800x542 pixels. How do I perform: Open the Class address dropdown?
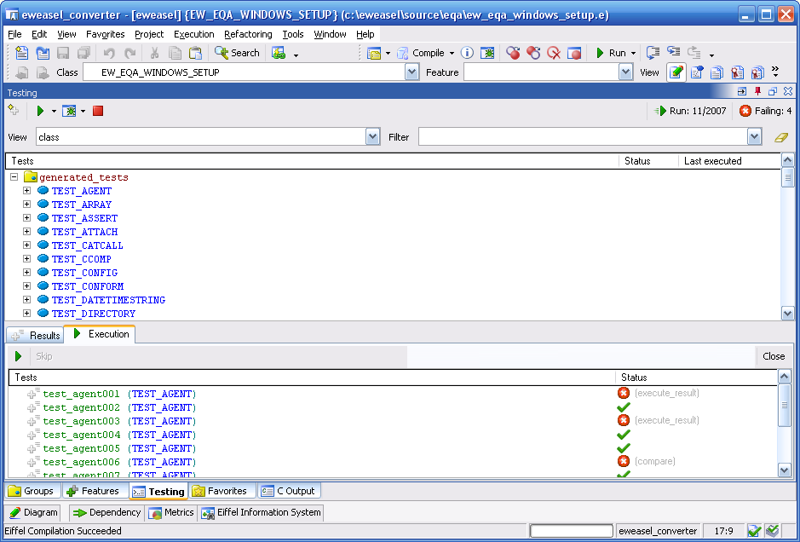[412, 72]
